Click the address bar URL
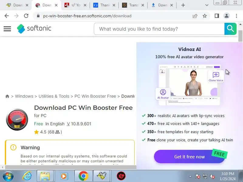The image size is (243, 182). coord(87,16)
